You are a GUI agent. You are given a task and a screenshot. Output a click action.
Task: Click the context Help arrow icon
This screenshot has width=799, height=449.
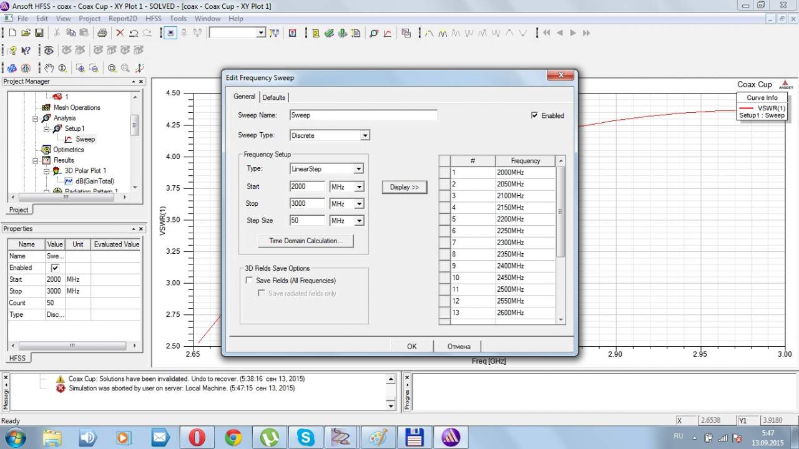point(26,51)
